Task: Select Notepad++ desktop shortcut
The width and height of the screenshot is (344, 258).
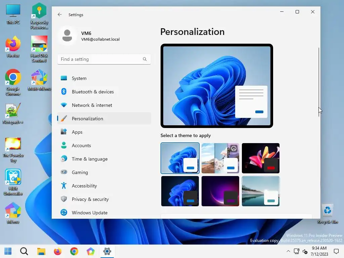Action: [13, 114]
